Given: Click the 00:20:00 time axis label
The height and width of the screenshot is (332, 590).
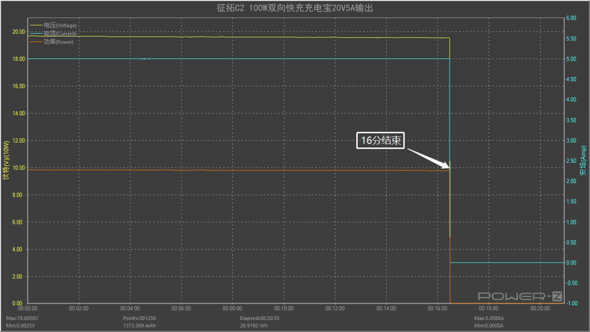Looking at the screenshot, I should [x=540, y=309].
